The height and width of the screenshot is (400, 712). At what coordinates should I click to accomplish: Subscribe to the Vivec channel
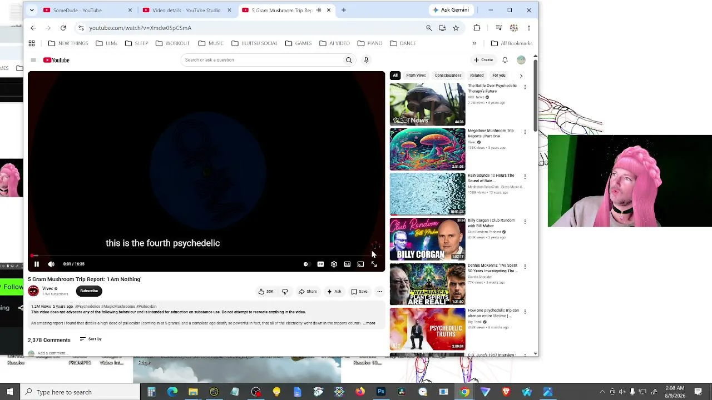pos(89,291)
